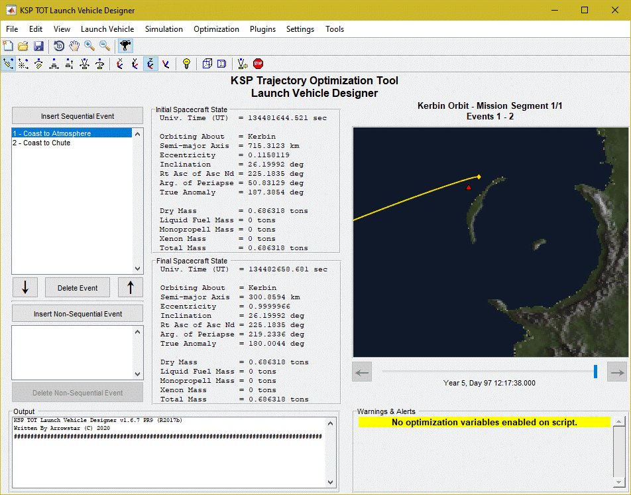The image size is (631, 495).
Task: Click initial Semi-major Axis value 715.3123 km
Action: [274, 146]
